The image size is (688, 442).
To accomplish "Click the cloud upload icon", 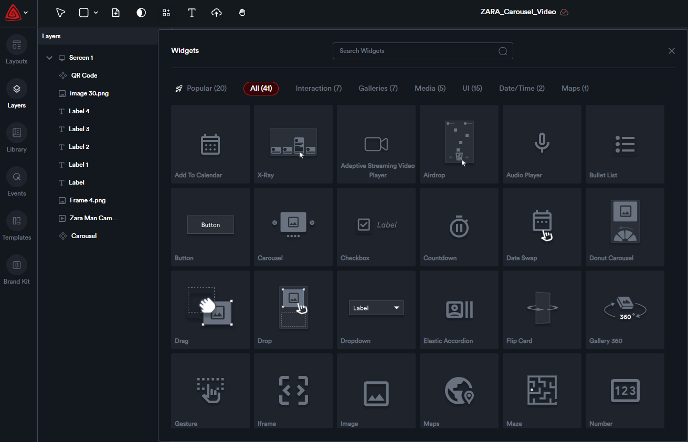I will pos(216,13).
